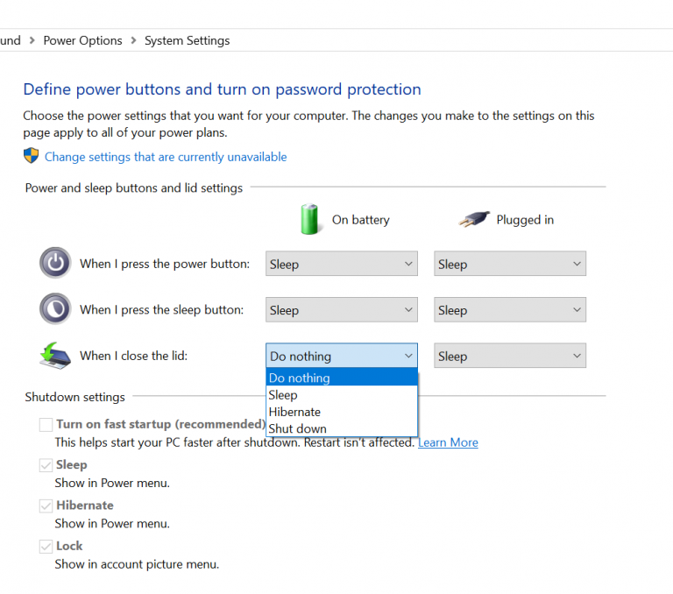Toggle the Hibernate power menu checkbox
The image size is (673, 594).
coord(46,506)
